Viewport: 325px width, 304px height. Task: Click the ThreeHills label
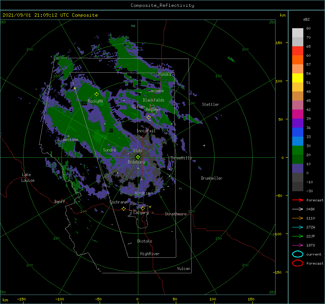tap(181, 158)
